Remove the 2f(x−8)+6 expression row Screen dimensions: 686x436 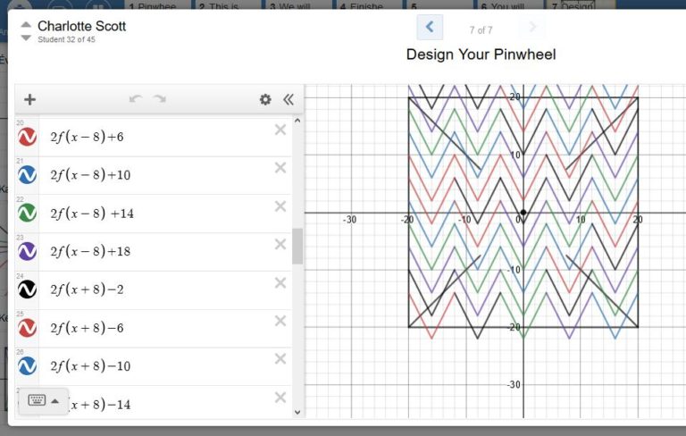[280, 130]
